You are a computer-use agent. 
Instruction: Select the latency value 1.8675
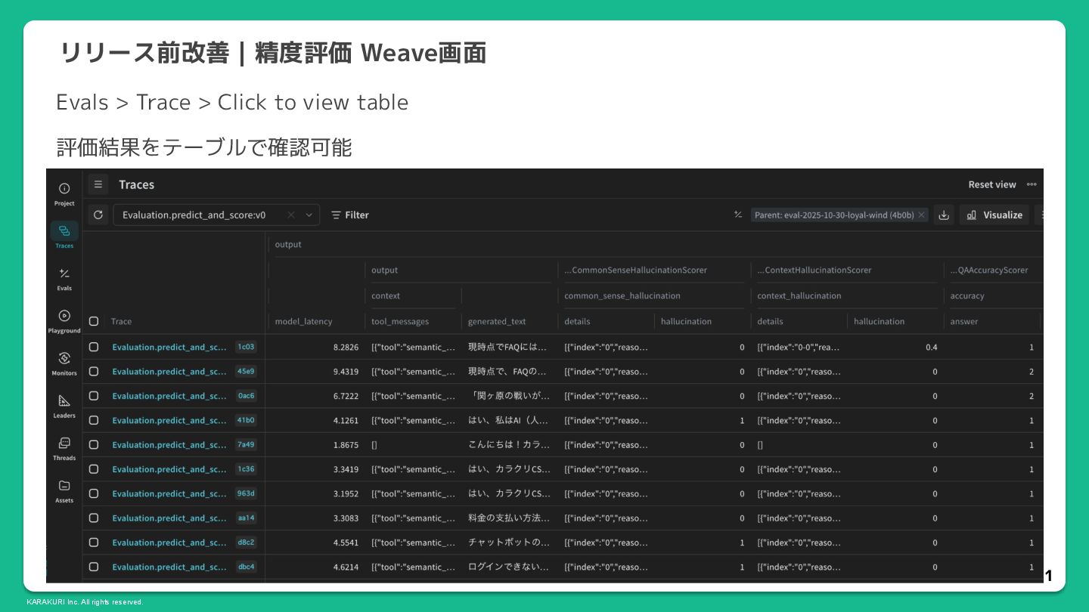point(346,445)
